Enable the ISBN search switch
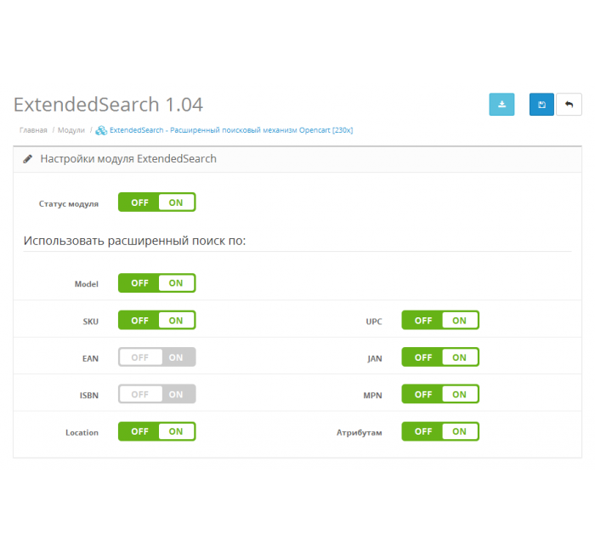The image size is (595, 553). pos(156,394)
